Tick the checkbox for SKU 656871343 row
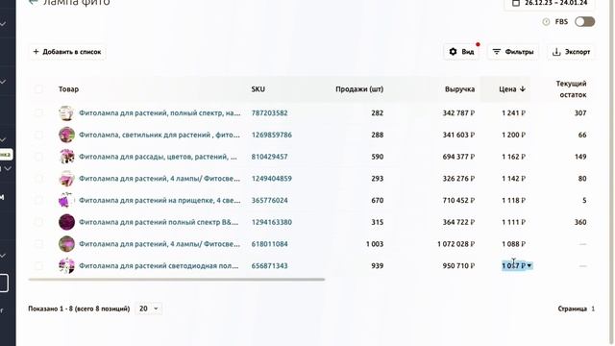Image resolution: width=615 pixels, height=346 pixels. 38,266
